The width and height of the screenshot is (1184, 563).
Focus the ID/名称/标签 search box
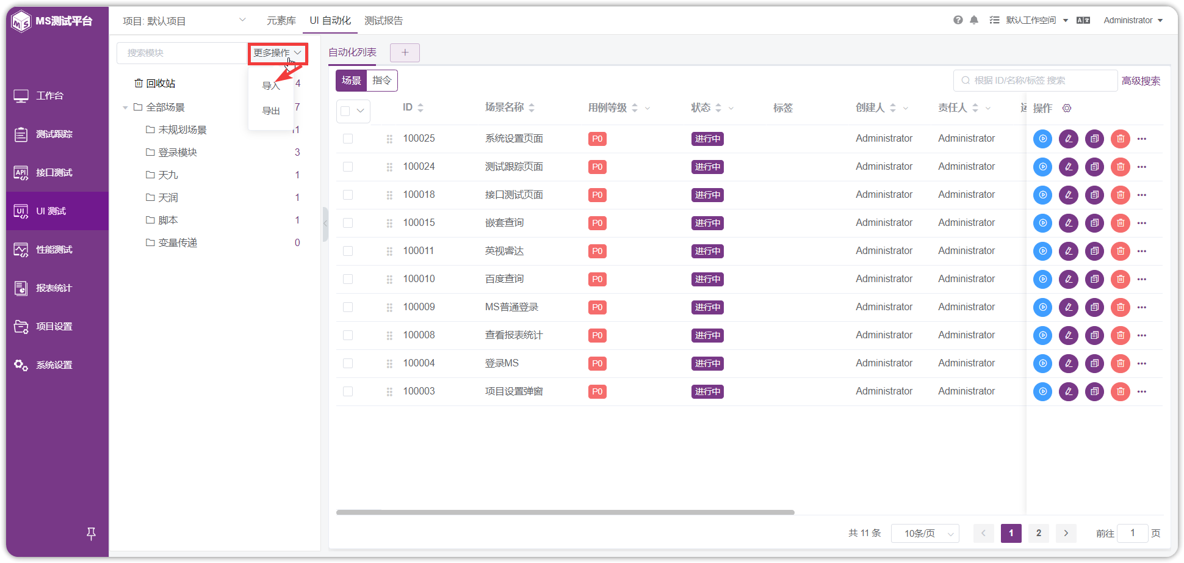1035,81
